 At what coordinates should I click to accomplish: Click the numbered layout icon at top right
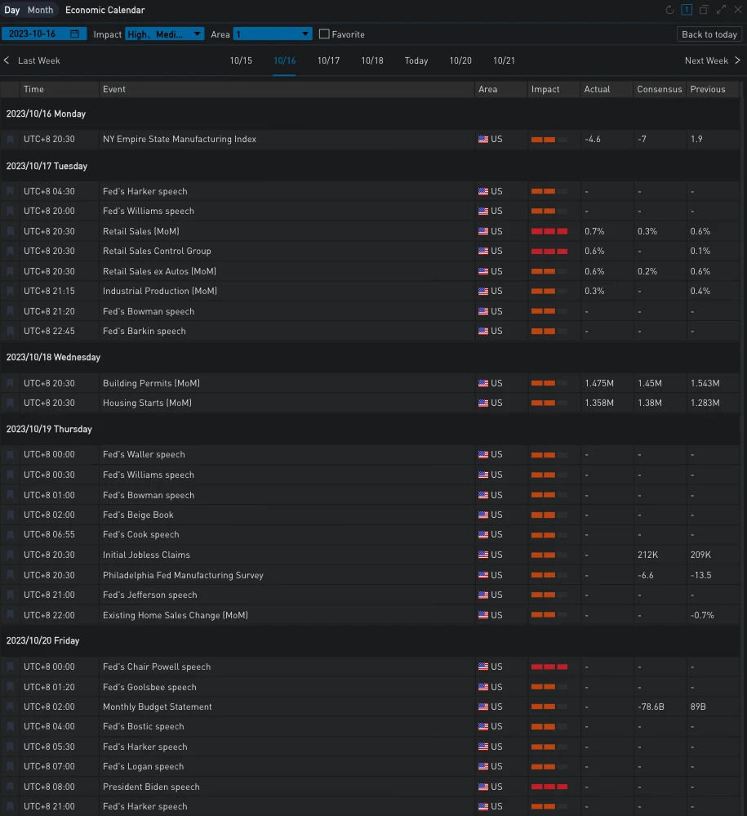pos(687,10)
